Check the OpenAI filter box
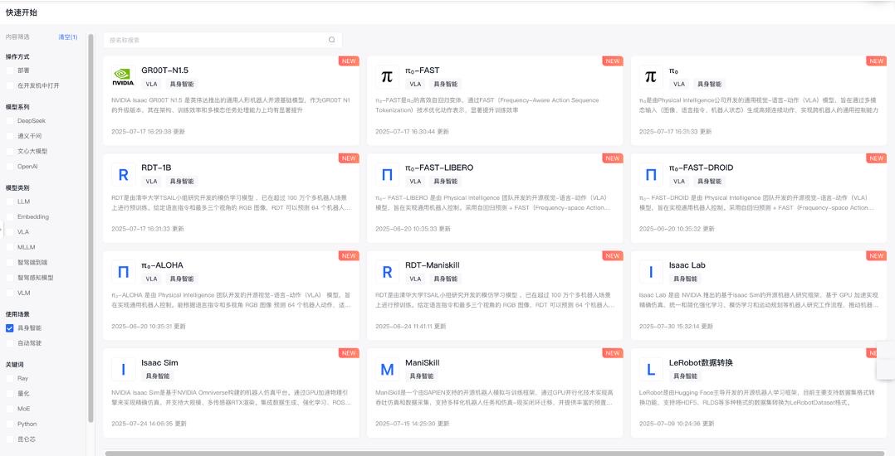The image size is (895, 456). tap(10, 167)
